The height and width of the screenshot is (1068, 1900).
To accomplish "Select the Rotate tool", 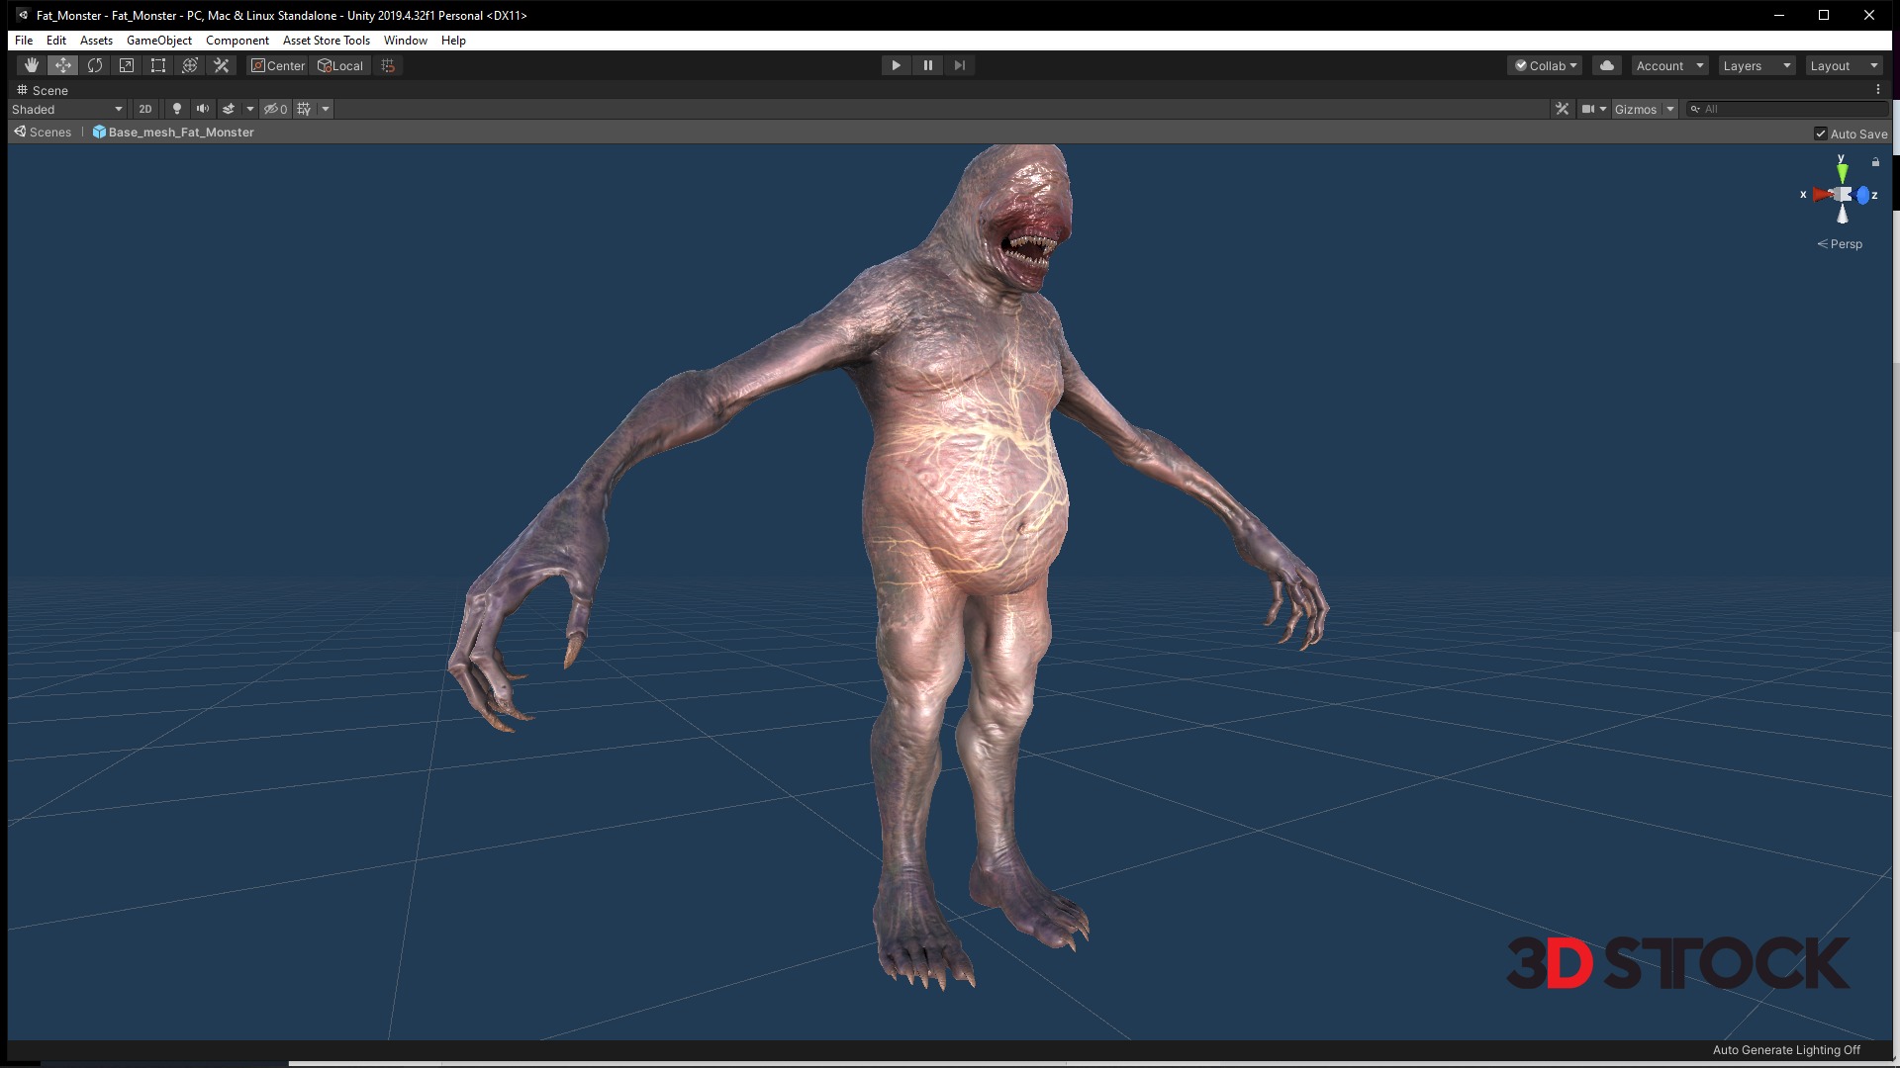I will [95, 65].
